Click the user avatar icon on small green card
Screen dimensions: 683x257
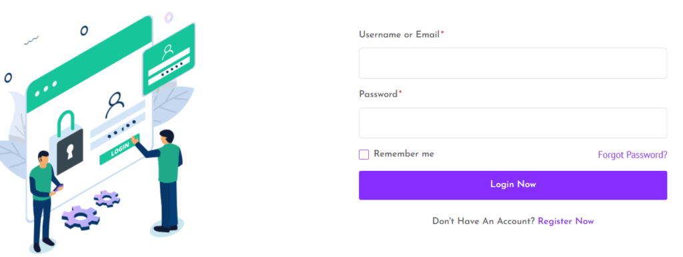pos(167,52)
